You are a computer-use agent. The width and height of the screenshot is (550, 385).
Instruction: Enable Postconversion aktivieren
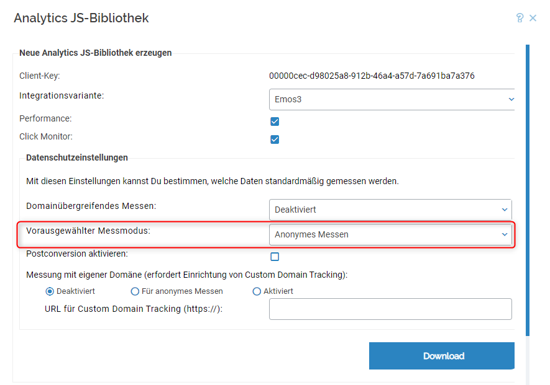pyautogui.click(x=275, y=256)
